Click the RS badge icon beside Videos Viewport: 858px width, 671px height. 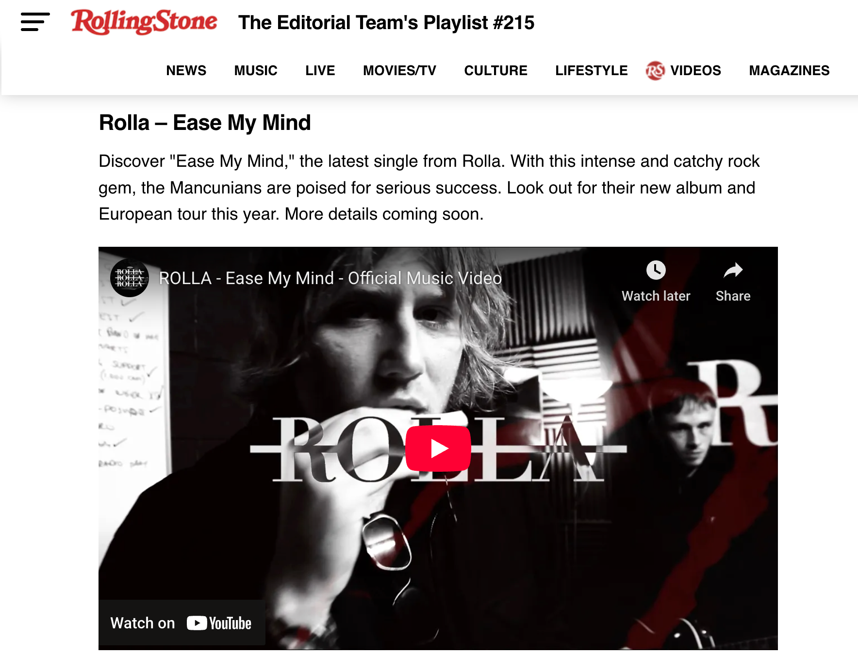(655, 71)
